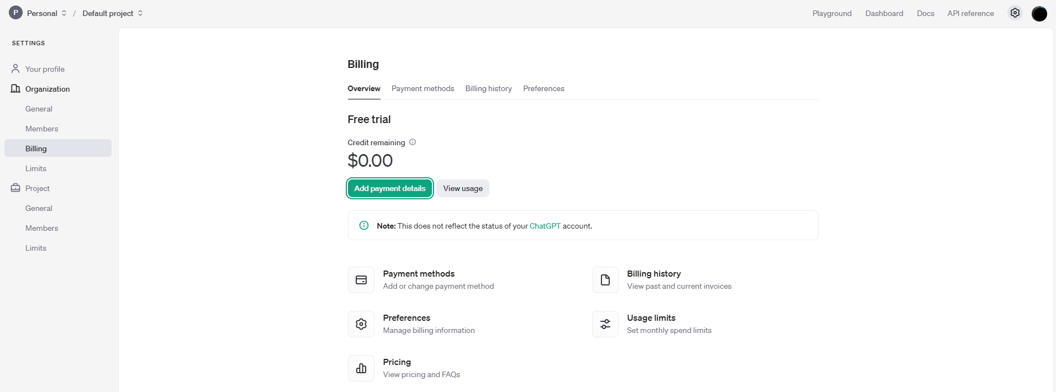Screen dimensions: 1056x392
Task: Click the Payment methods card icon
Action: tap(361, 280)
